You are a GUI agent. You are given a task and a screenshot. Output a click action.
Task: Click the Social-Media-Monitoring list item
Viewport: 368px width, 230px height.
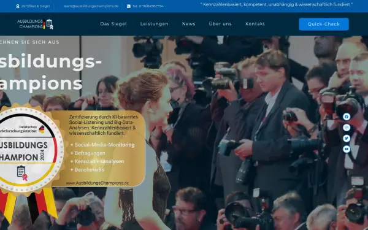(x=102, y=145)
